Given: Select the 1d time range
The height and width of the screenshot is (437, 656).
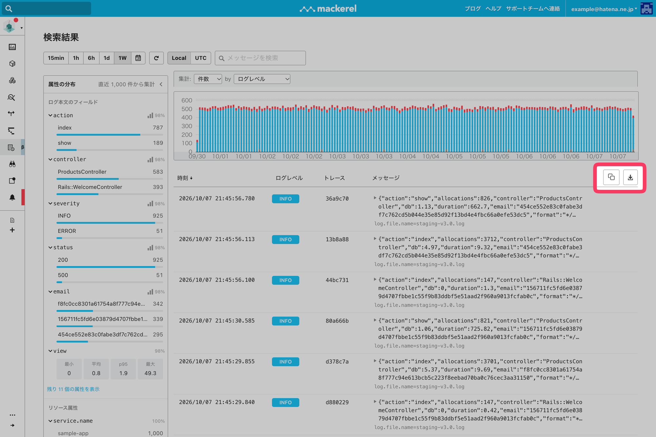Looking at the screenshot, I should pyautogui.click(x=107, y=58).
